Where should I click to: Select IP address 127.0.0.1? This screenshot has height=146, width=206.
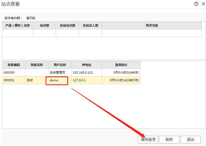click(x=86, y=80)
